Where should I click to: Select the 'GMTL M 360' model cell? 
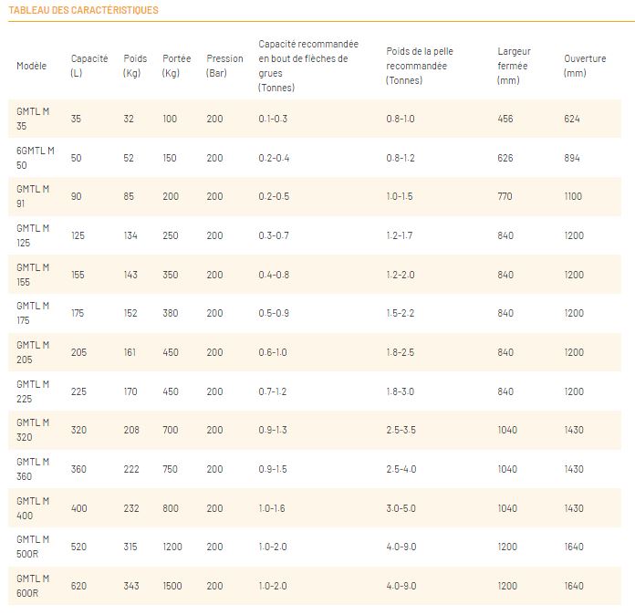(33, 469)
